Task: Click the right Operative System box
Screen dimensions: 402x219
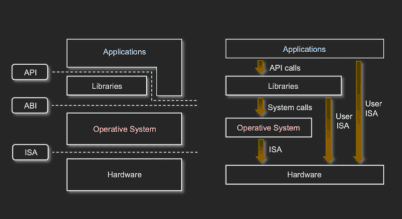Action: 269,128
